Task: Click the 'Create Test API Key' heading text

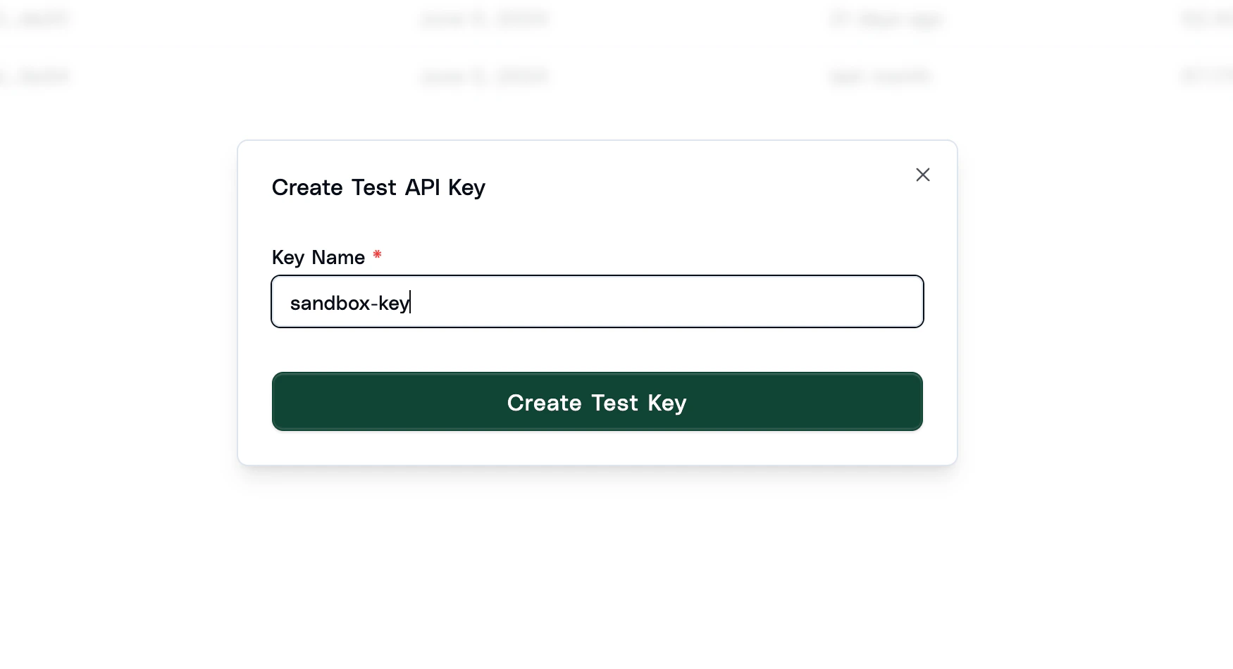Action: [378, 188]
